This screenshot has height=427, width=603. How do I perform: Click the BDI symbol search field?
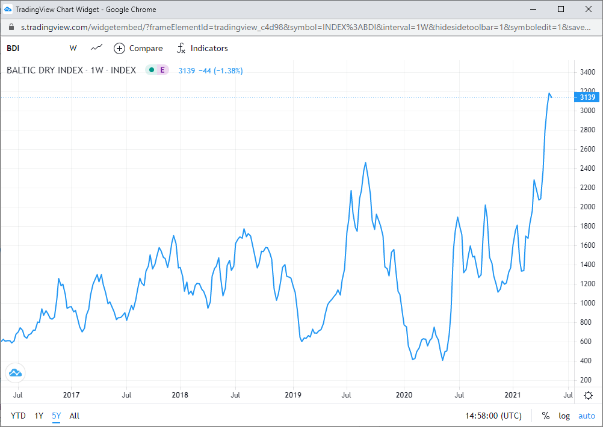pyautogui.click(x=13, y=48)
